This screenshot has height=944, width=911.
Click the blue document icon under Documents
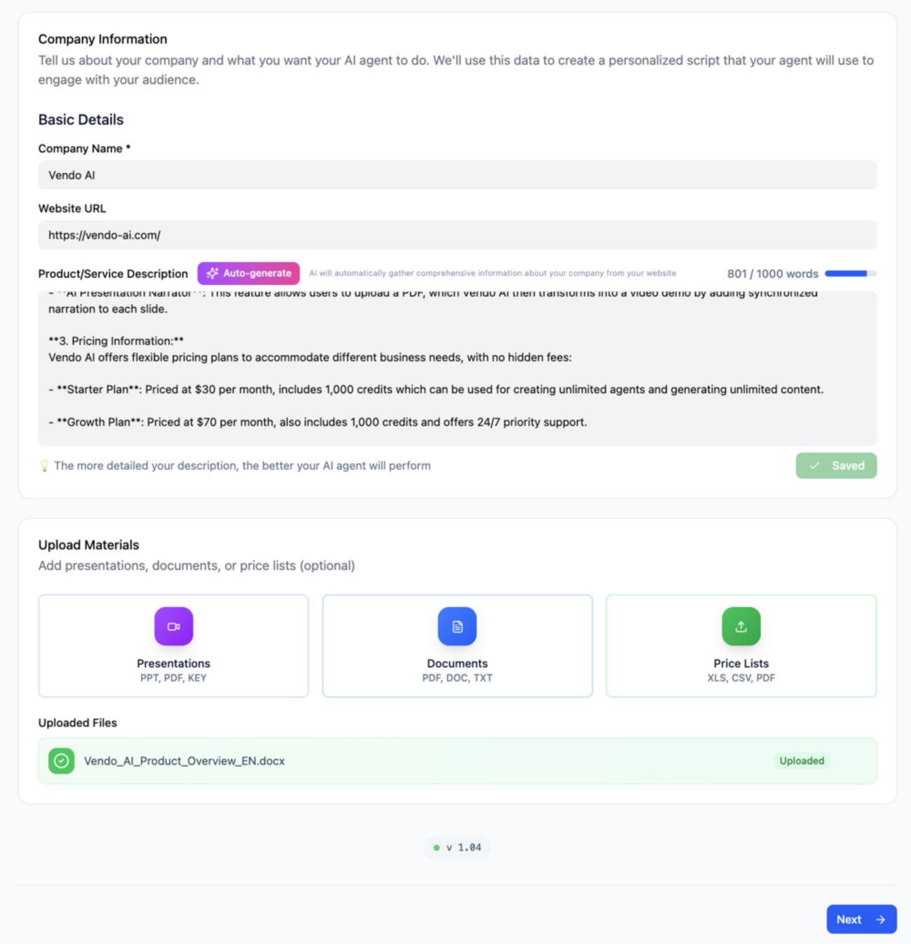pos(457,626)
